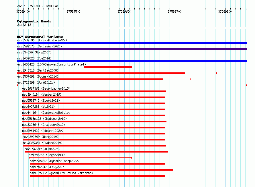The image size is (255, 187).
Task: Click the red bar under esv3557691 (Boomsma2014)
Action: coord(101,79)
